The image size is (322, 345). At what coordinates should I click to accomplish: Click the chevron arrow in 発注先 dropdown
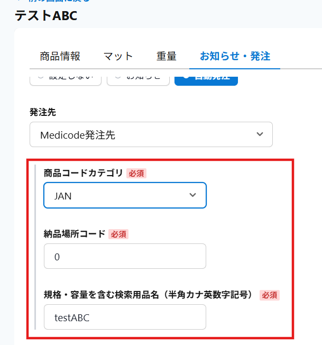pyautogui.click(x=260, y=134)
